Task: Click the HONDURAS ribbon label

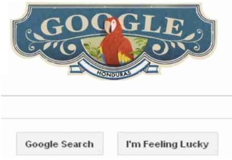Action: click(x=114, y=73)
